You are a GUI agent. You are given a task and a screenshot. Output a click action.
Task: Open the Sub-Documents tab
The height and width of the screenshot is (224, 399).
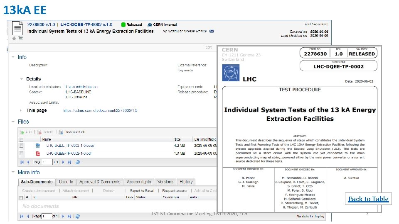tap(37, 182)
